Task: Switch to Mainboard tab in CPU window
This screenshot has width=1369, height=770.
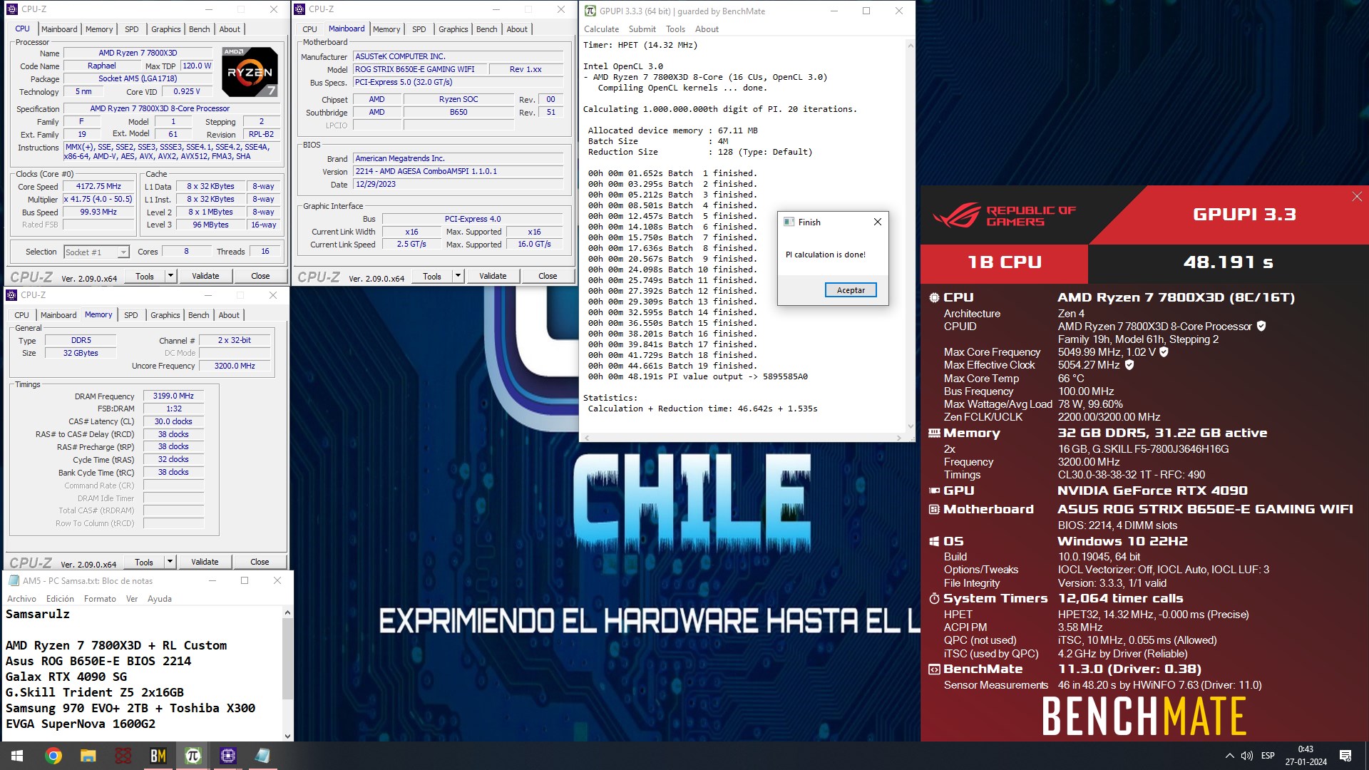Action: 59,29
